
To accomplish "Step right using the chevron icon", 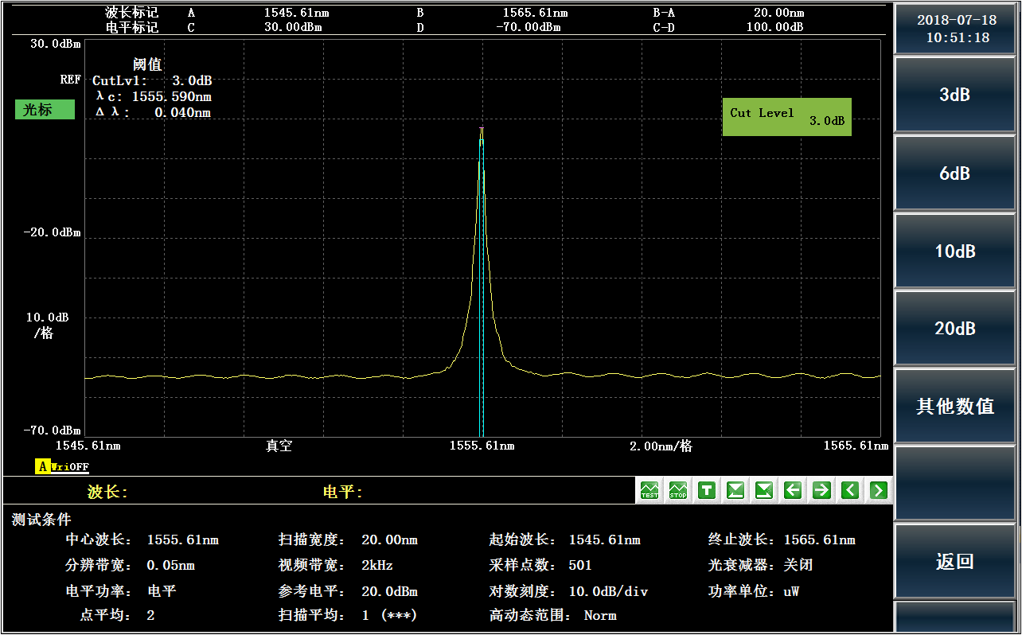I will tap(878, 490).
